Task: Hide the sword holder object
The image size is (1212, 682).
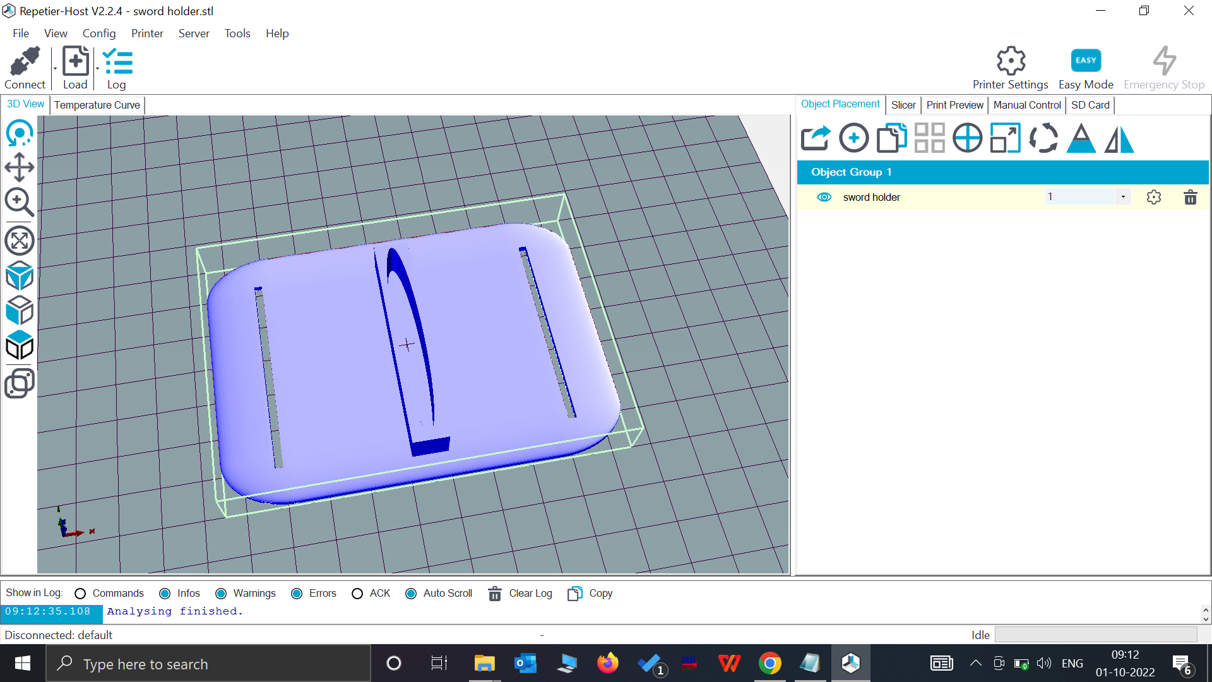Action: tap(824, 197)
